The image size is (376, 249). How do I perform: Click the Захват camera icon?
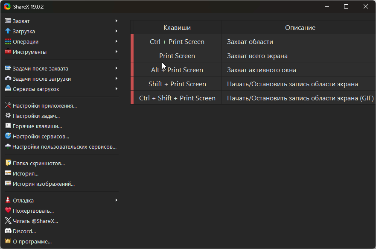[x=8, y=21]
